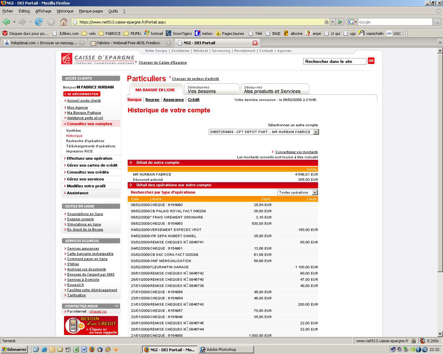Collapse the Contactez-nous panel chevron
This screenshot has height=354, width=443.
point(116,306)
